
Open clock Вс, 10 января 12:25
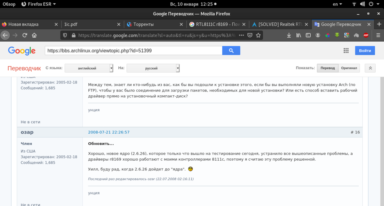pyautogui.click(x=191, y=4)
